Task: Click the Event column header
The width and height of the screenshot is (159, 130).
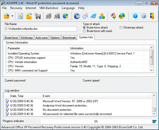Action: 95,96
